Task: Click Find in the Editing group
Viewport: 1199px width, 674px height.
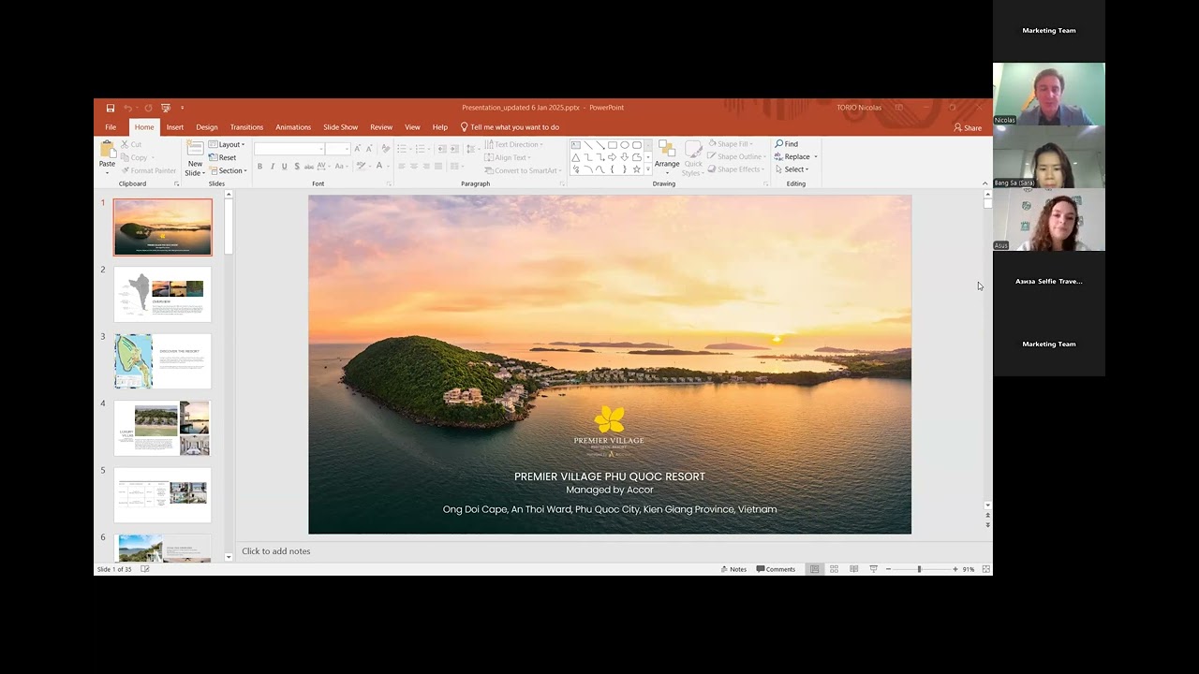Action: 787,144
